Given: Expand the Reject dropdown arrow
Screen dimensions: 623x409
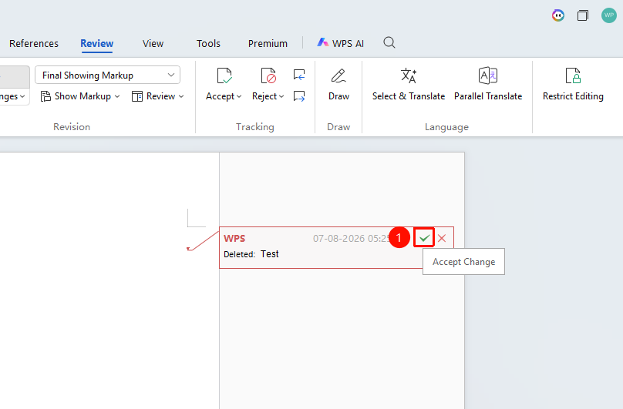Looking at the screenshot, I should pyautogui.click(x=281, y=96).
